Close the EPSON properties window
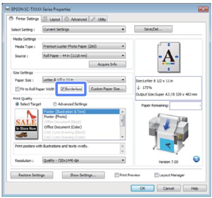212x198 pixels. 203,9
